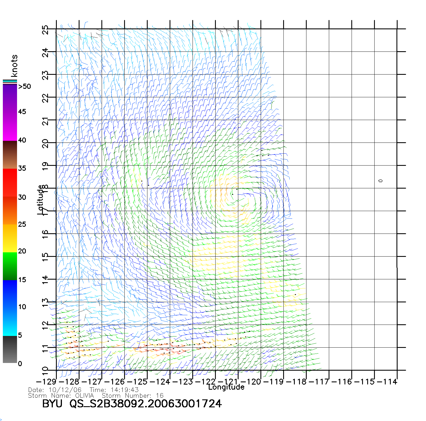Pick the dark blue 10–15 knots band
The height and width of the screenshot is (421, 426).
tap(10, 294)
